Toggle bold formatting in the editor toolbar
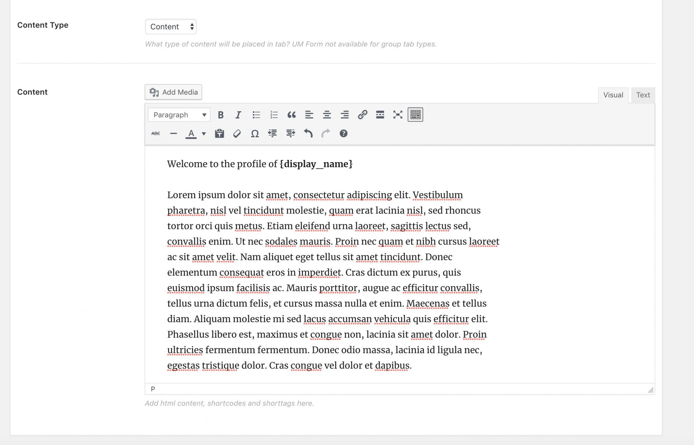 click(220, 115)
